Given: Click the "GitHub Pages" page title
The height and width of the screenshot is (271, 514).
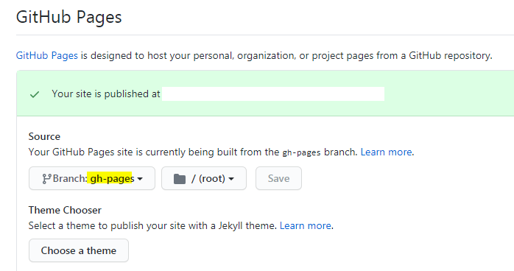Looking at the screenshot, I should click(x=68, y=17).
